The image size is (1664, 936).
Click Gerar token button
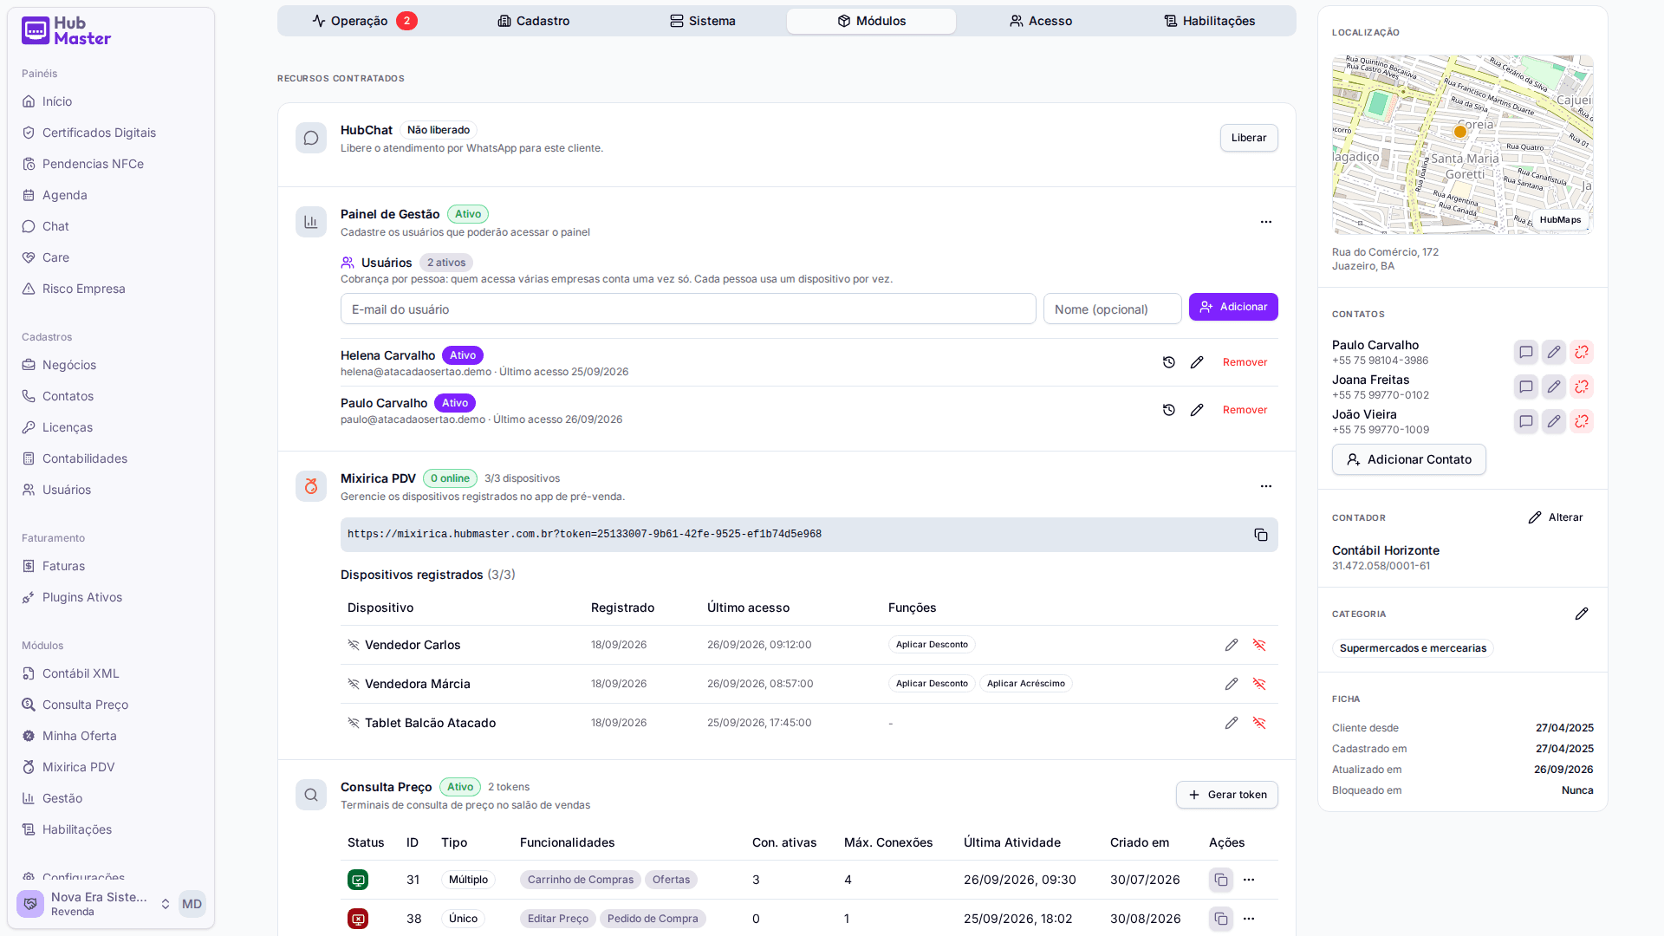[x=1227, y=795]
